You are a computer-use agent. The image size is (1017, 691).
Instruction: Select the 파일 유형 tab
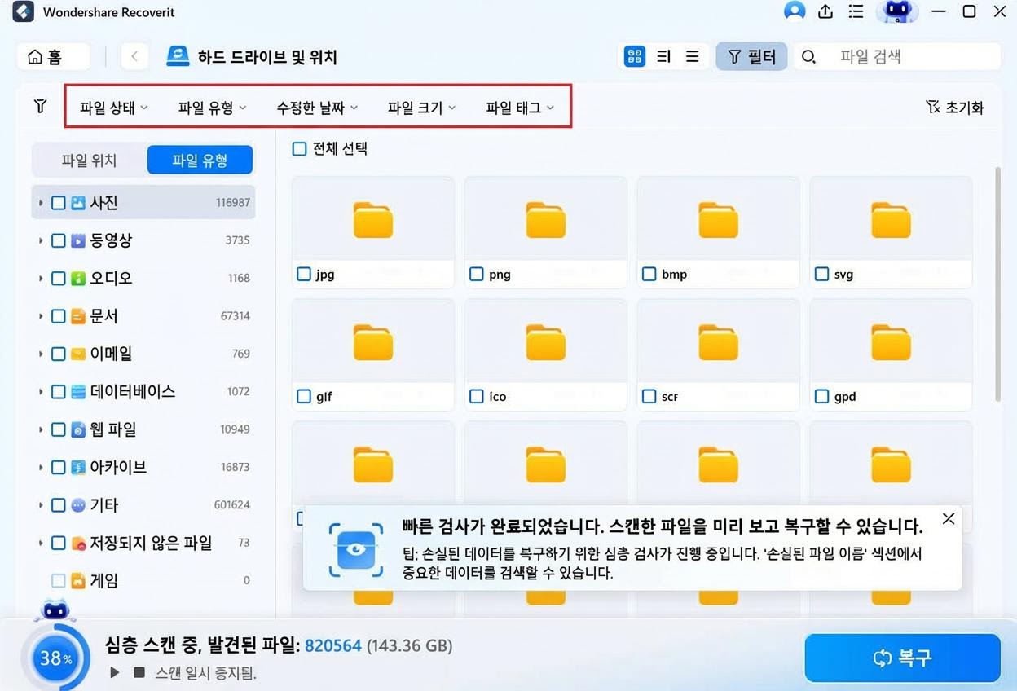(200, 161)
